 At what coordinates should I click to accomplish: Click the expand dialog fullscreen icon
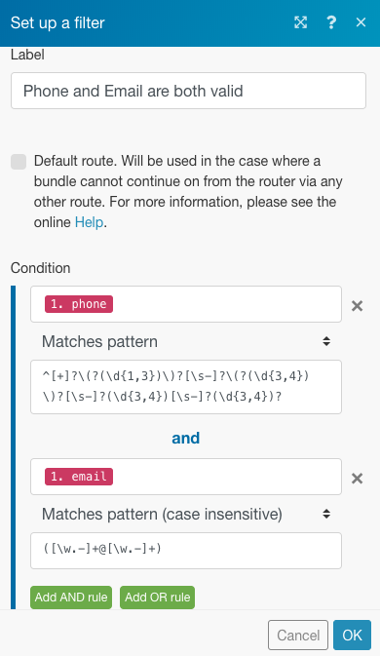pos(300,22)
